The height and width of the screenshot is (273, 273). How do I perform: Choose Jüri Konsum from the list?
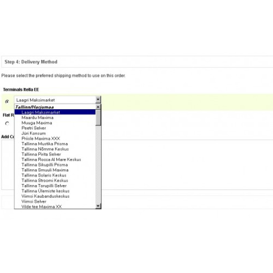55,133
